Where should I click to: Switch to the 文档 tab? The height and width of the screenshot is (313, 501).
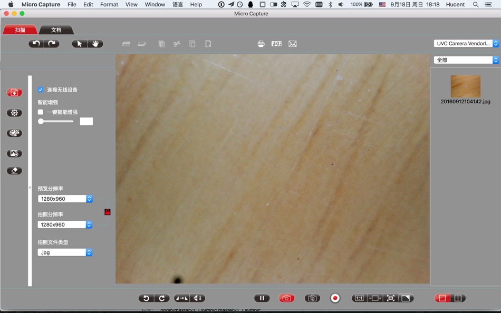pyautogui.click(x=56, y=30)
